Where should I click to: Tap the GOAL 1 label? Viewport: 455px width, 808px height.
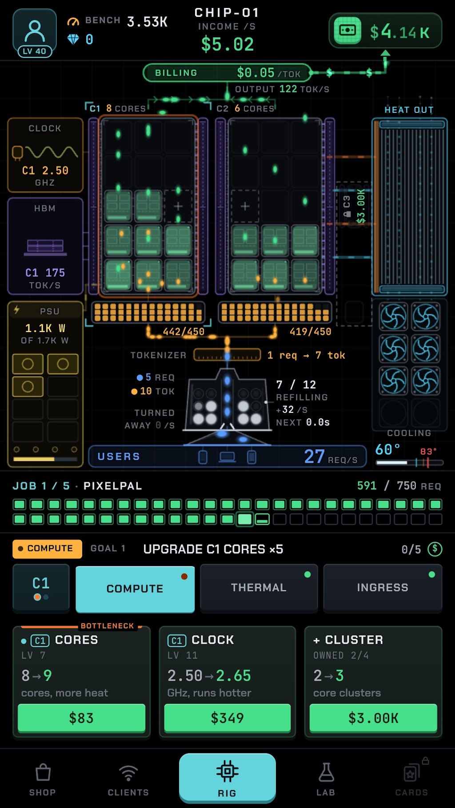click(108, 549)
